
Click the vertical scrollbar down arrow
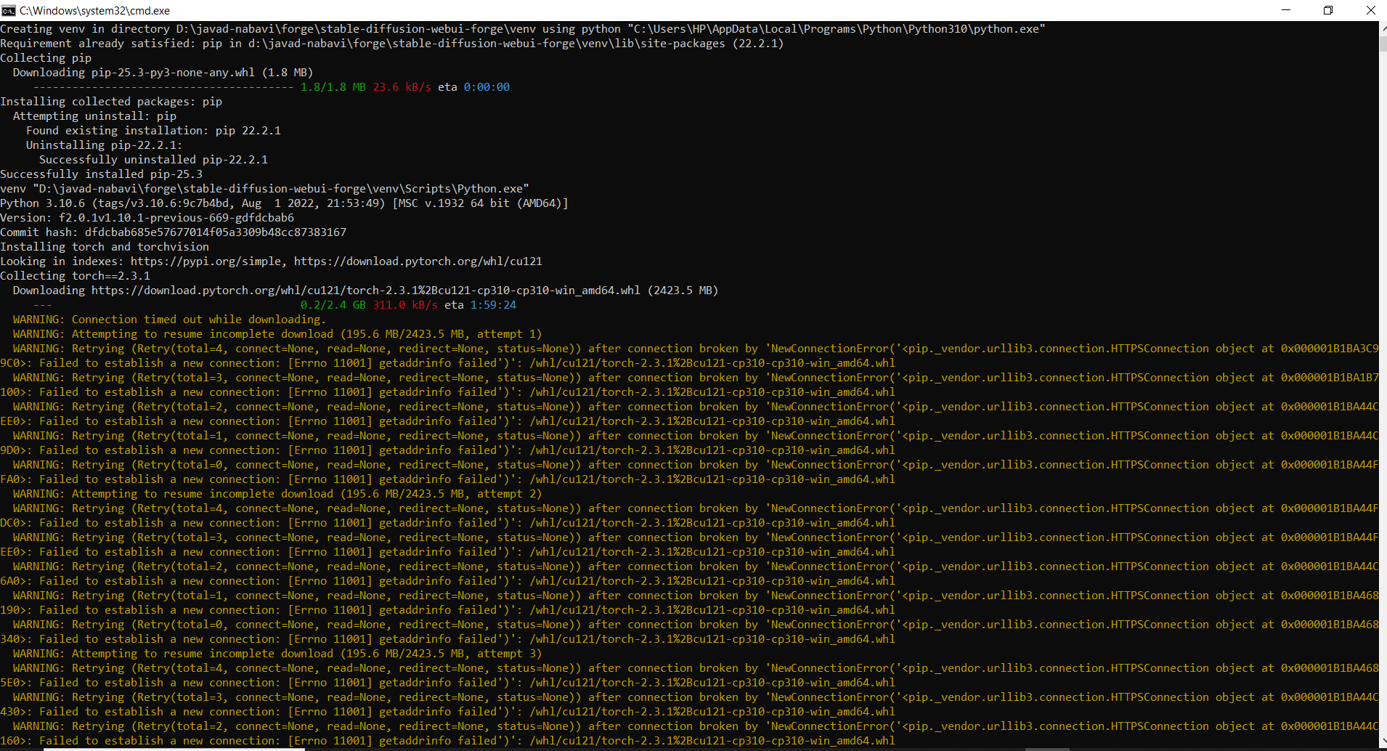coord(1383,745)
